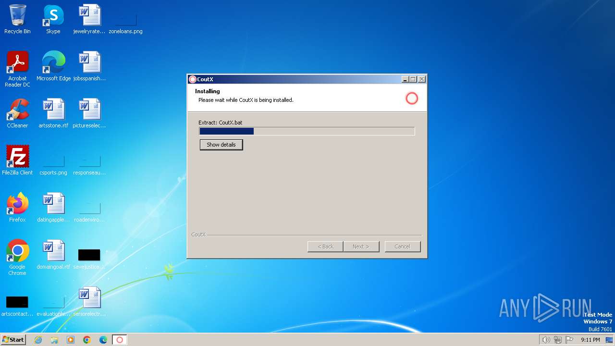This screenshot has height=346, width=615.
Task: Click the installation progress bar
Action: click(307, 131)
